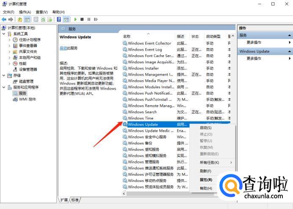Select 计算机管理(本地) root node

pyautogui.click(x=21, y=28)
